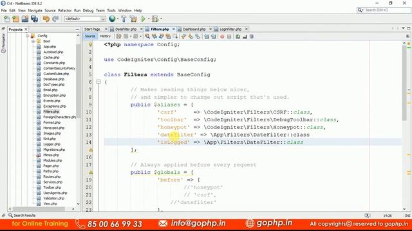Open the Team menu
This screenshot has width=412, height=231.
100,10
